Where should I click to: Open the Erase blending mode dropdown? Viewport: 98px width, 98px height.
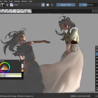click(27, 5)
